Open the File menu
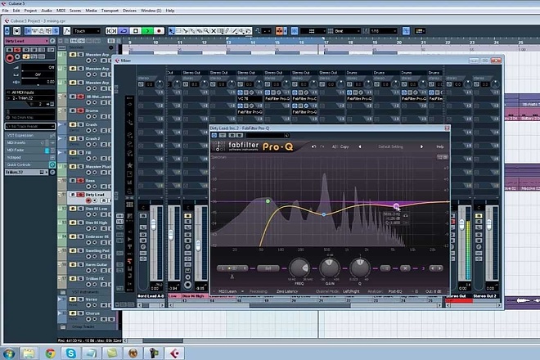This screenshot has width=540, height=360. (x=5, y=11)
